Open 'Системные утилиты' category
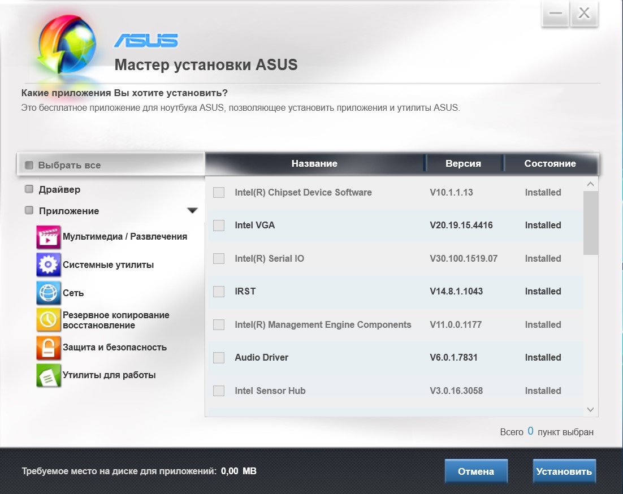This screenshot has width=623, height=494. point(108,265)
